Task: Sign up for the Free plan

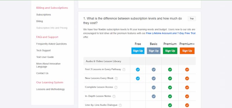Action: coord(138,51)
